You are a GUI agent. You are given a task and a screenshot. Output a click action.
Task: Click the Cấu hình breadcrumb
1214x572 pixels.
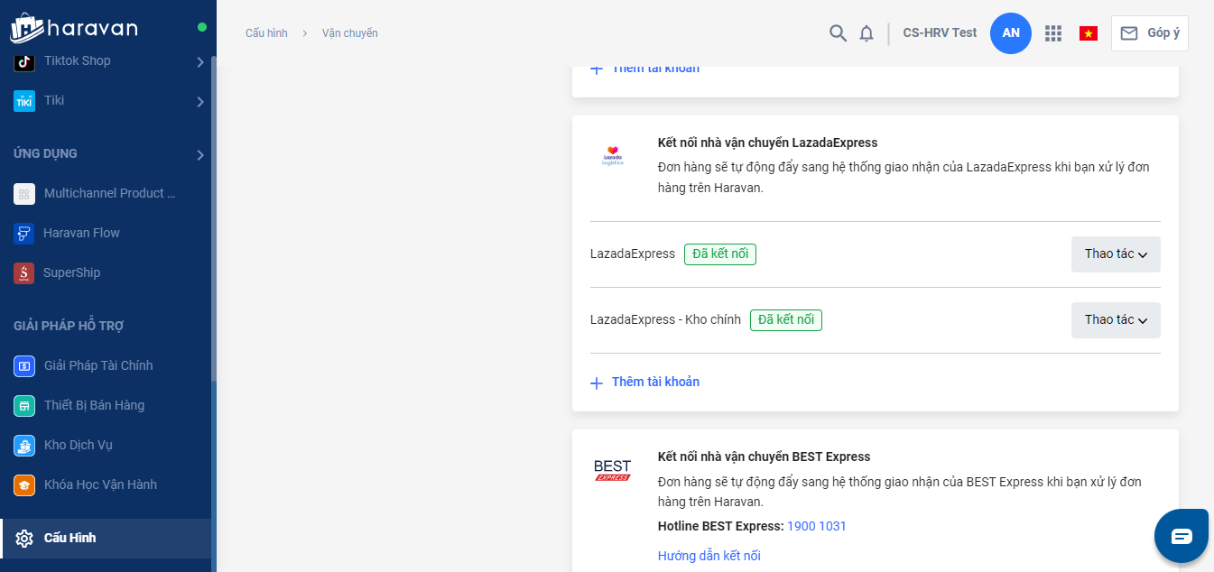(x=266, y=33)
